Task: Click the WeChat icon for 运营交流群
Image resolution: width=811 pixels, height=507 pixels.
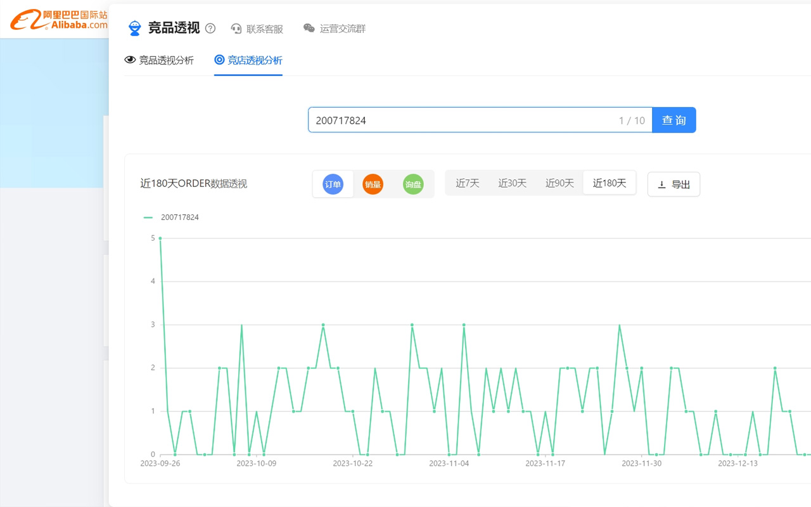Action: (309, 29)
